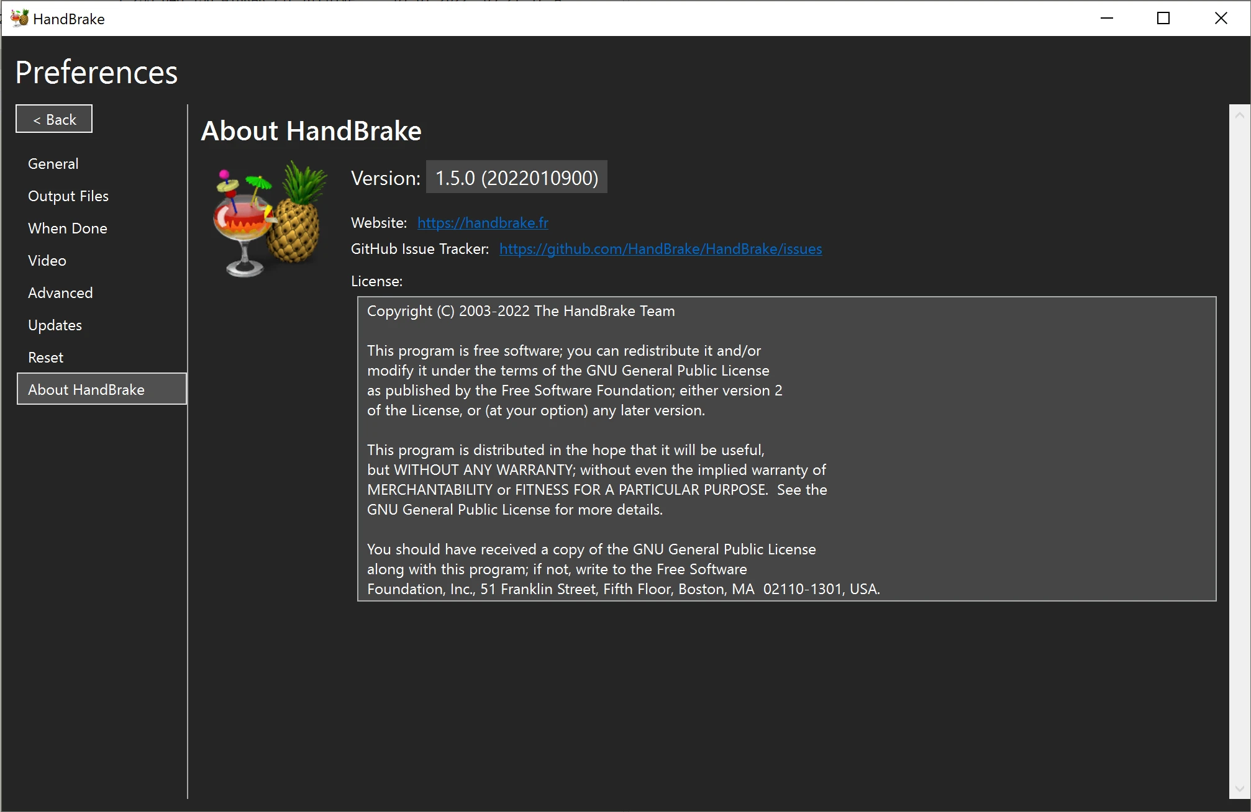Switch to the Updates section
The height and width of the screenshot is (812, 1251).
55,325
